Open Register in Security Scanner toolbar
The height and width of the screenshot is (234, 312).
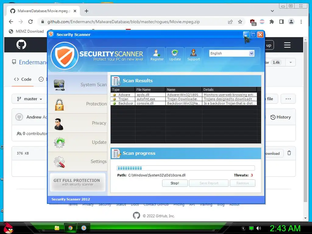[x=157, y=55]
